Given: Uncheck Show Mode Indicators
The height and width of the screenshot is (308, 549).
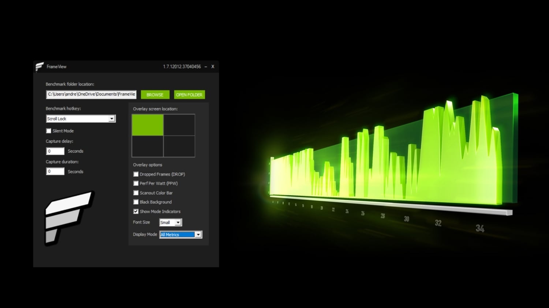Looking at the screenshot, I should pyautogui.click(x=136, y=212).
